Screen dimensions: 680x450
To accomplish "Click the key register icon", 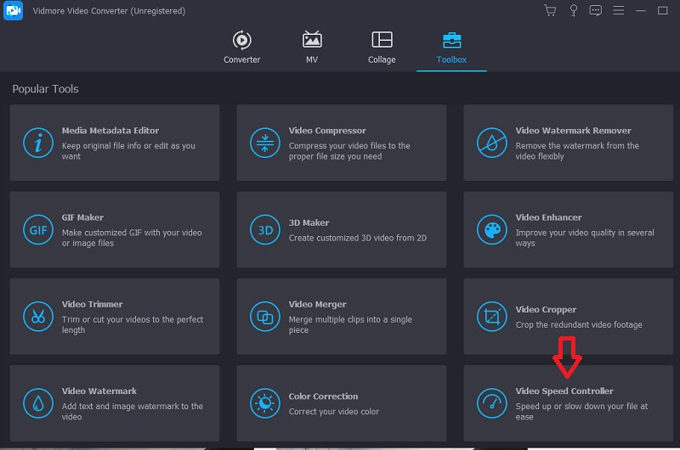I will [574, 11].
